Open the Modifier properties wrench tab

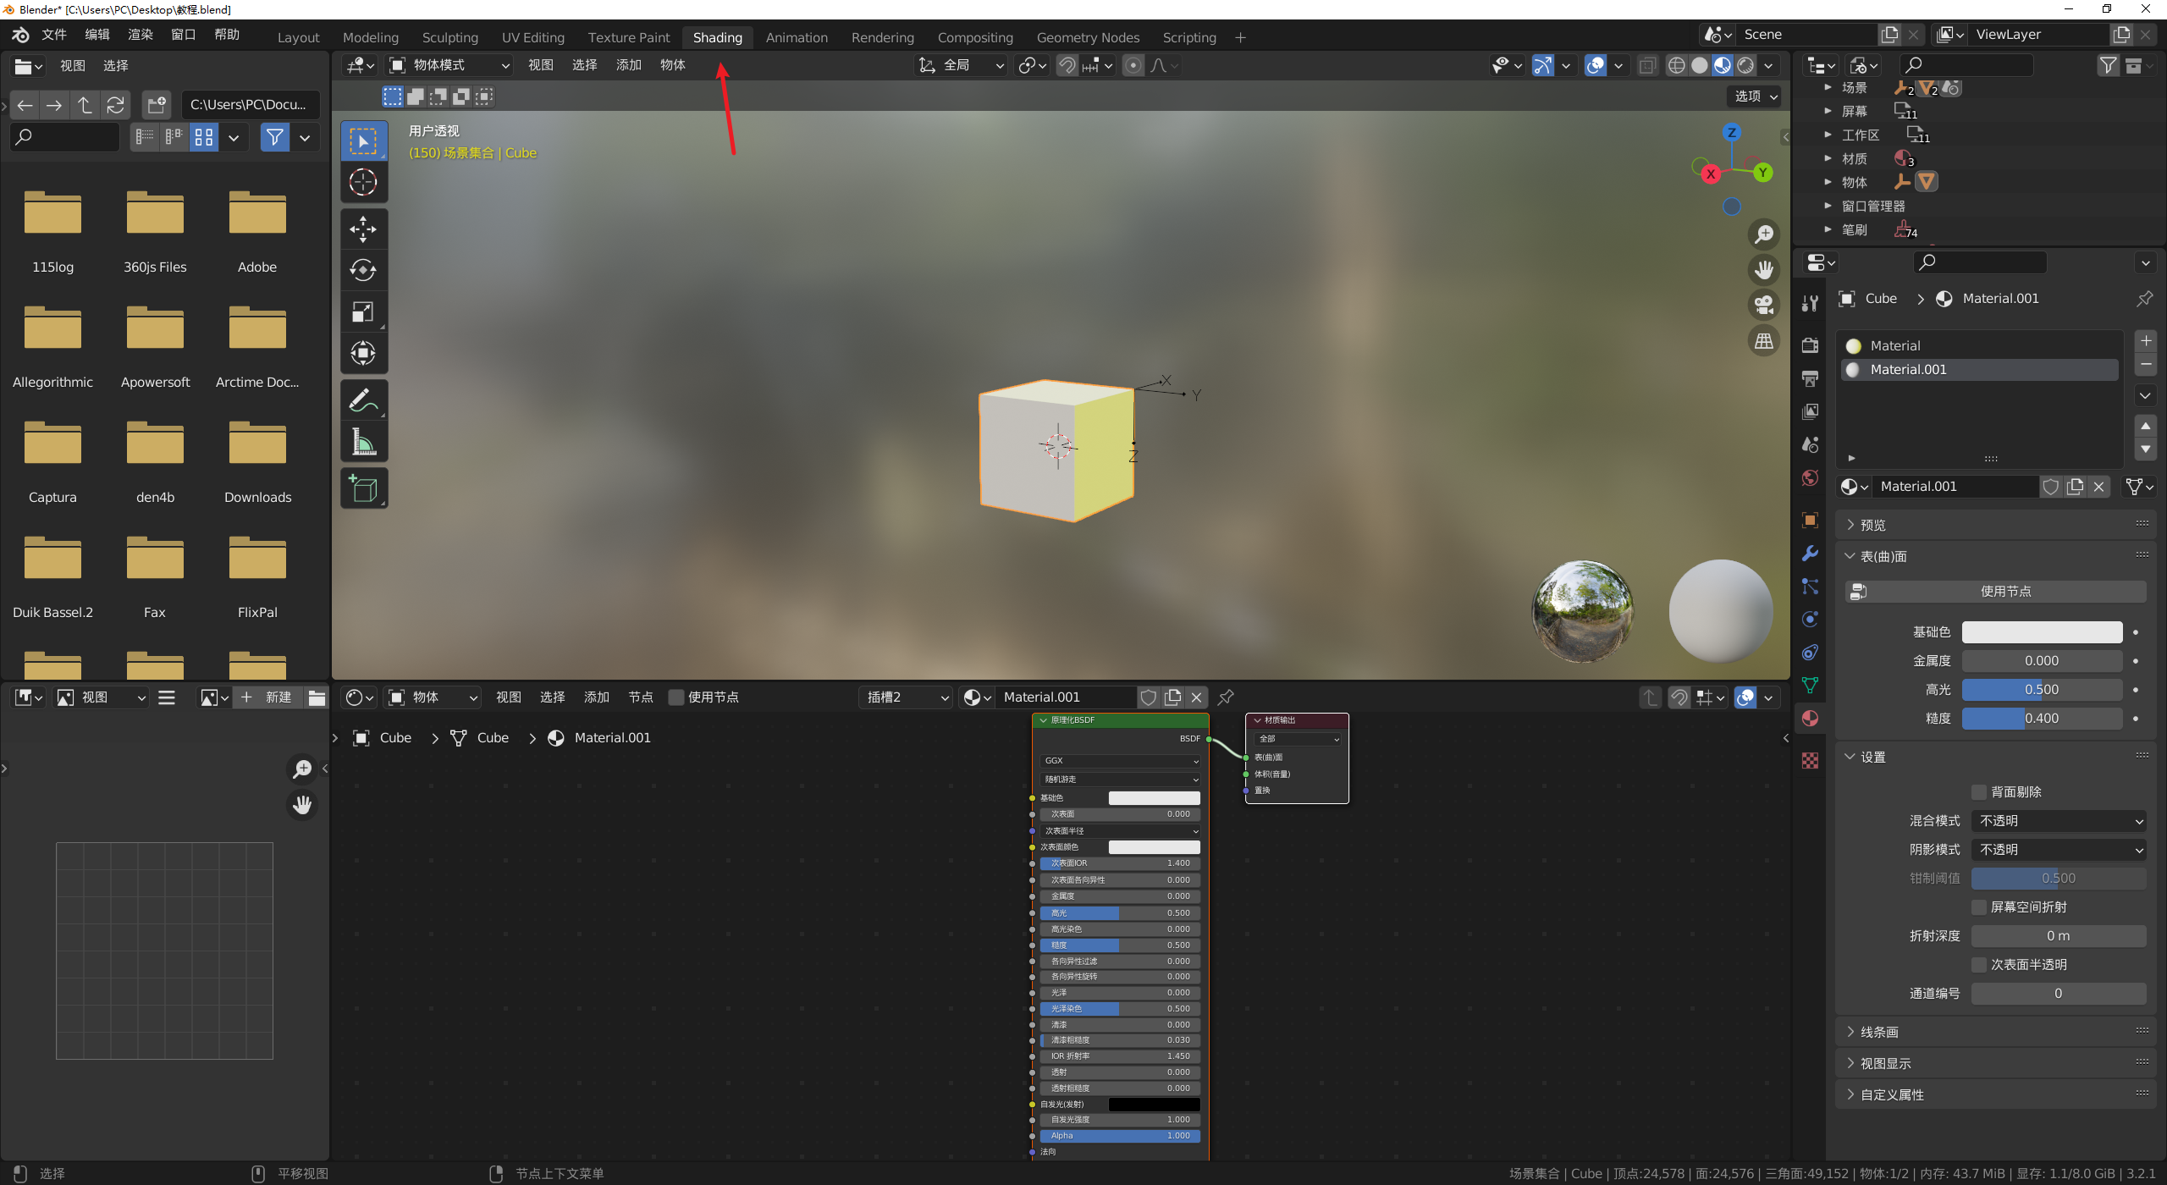click(x=1810, y=554)
